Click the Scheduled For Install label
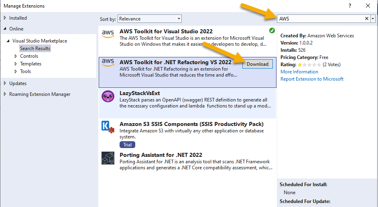This screenshot has width=378, height=207. [x=303, y=185]
